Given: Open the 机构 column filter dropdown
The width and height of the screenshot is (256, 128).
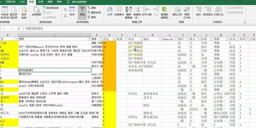Looking at the screenshot, I should click(x=126, y=39).
